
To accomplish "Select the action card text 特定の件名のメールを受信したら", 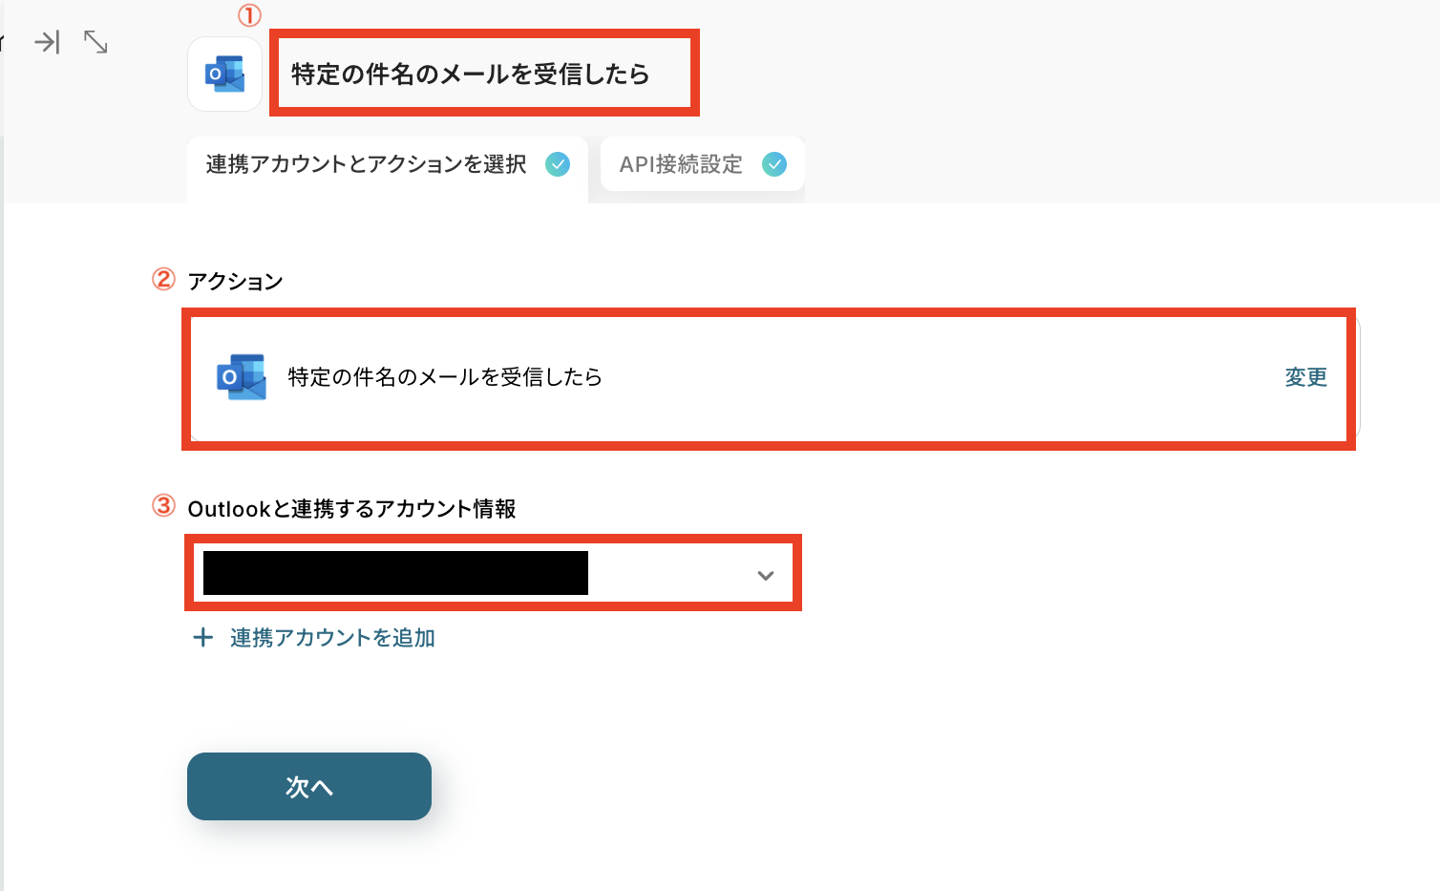I will (x=445, y=377).
